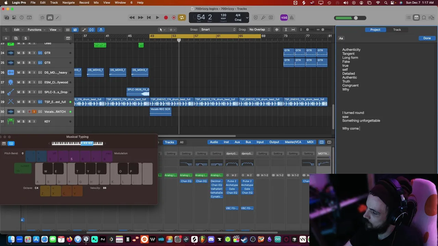
Task: Open the View dropdown in Tracks area
Action: (55, 30)
